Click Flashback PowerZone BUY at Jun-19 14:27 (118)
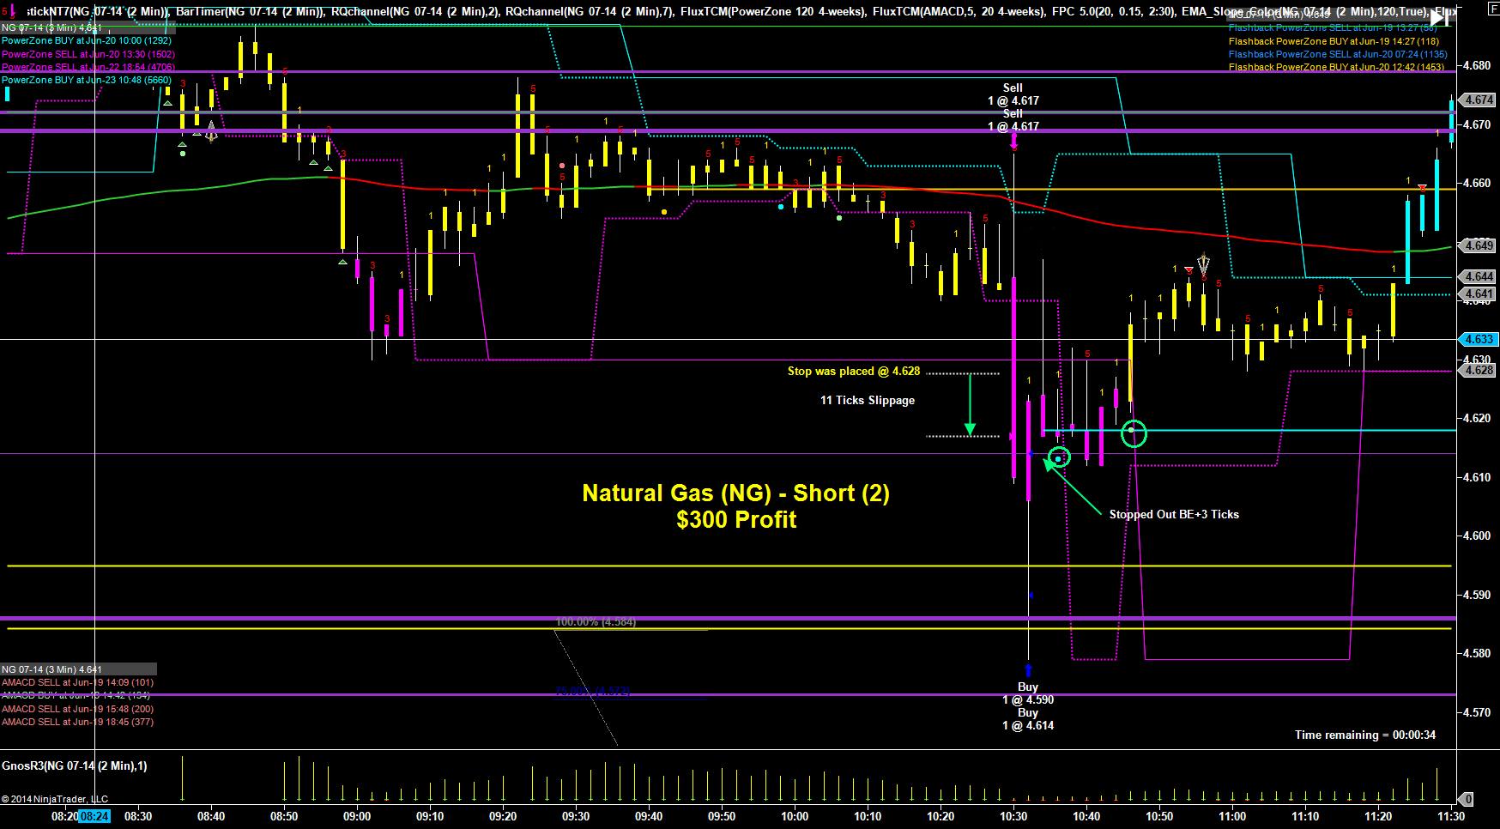1500x829 pixels. click(1334, 41)
